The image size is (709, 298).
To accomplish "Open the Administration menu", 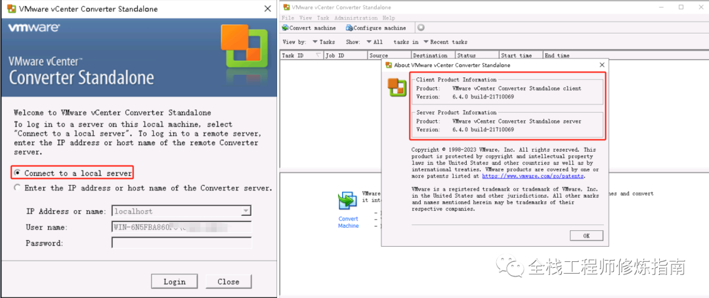I will [x=356, y=18].
